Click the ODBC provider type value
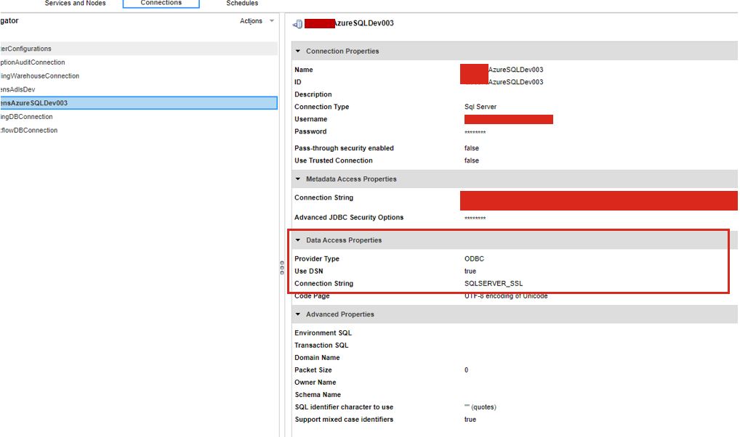The width and height of the screenshot is (740, 437). click(x=474, y=259)
